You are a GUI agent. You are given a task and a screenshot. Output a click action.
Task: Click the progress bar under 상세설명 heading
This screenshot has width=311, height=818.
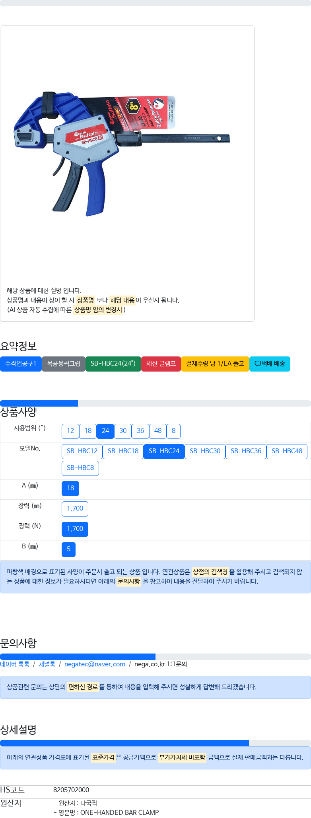155,743
